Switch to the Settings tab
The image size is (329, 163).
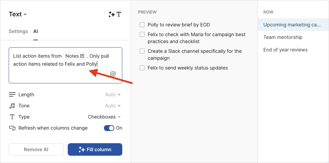(x=18, y=31)
